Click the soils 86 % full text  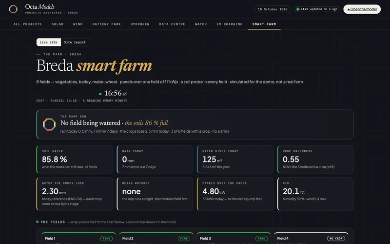[x=146, y=123]
